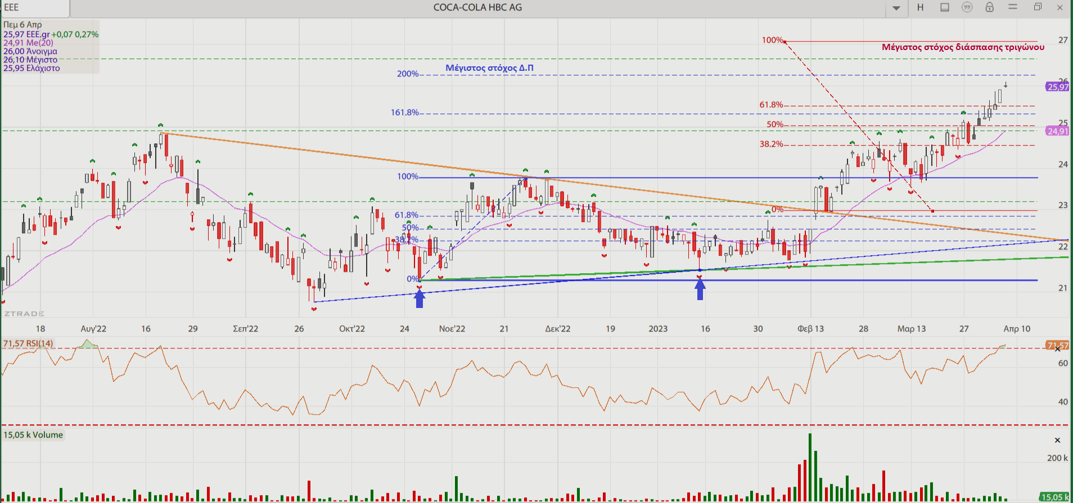
Task: Click the 25,97 EEE.gr price label
Action: point(26,34)
